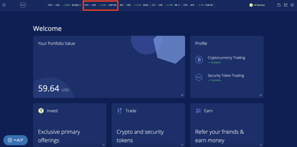Select the BTC/USD ticker

[x=65, y=5]
